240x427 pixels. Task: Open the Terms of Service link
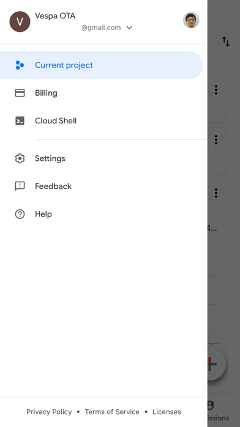112,412
